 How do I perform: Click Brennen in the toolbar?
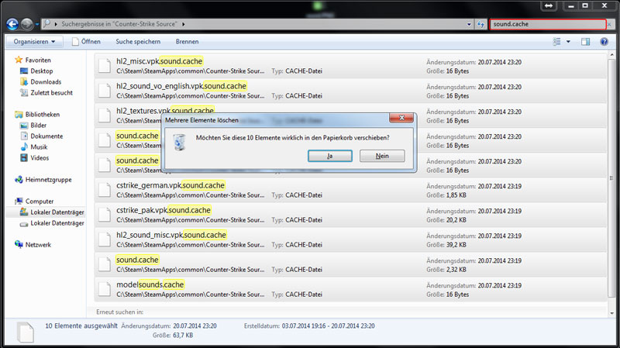pos(187,42)
